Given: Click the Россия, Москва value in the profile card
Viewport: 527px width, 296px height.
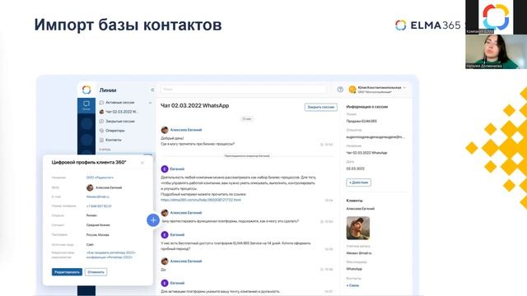Looking at the screenshot, I should 97,235.
